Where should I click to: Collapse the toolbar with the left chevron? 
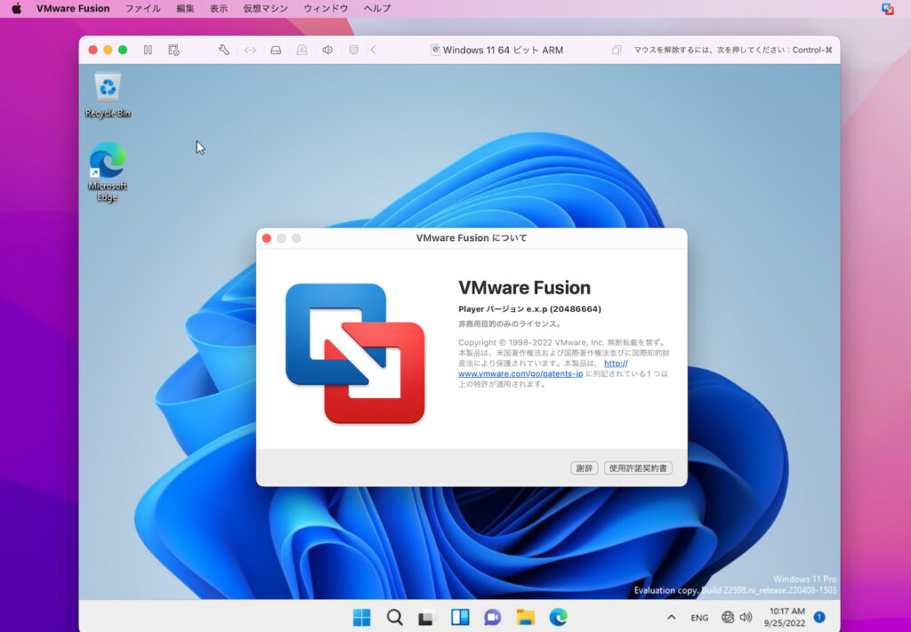373,50
